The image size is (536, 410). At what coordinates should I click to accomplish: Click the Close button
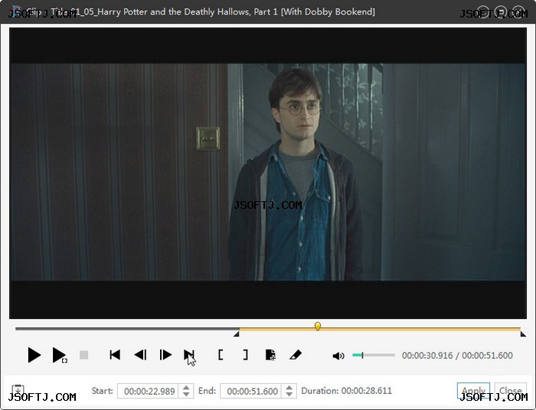pos(511,391)
